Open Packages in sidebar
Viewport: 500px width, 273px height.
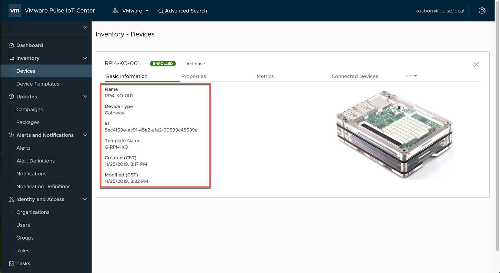[x=28, y=122]
